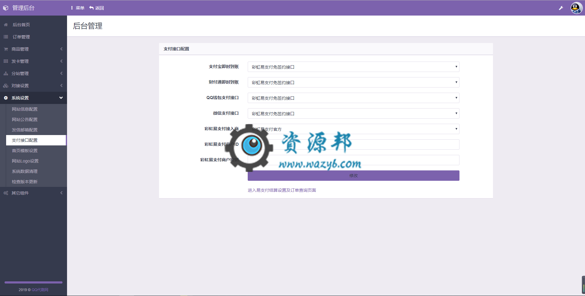Image resolution: width=585 pixels, height=296 pixels.
Task: Open 进入易支付结算设置及订单查询页面 link
Action: pos(282,190)
